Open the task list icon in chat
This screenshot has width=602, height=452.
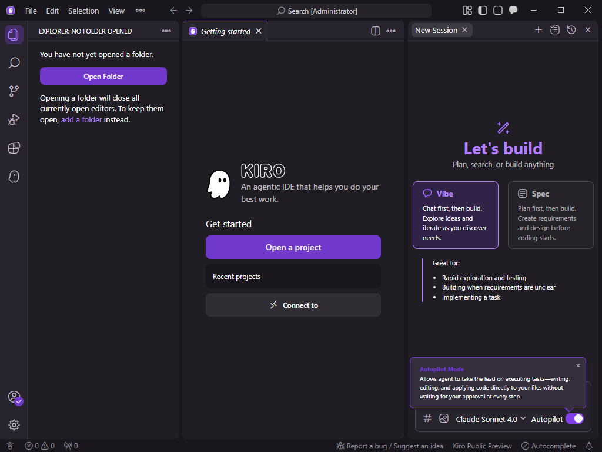[555, 30]
